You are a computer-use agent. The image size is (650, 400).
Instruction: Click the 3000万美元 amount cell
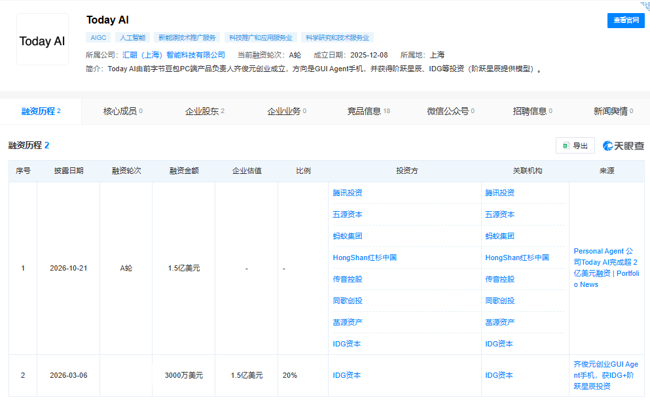(184, 376)
